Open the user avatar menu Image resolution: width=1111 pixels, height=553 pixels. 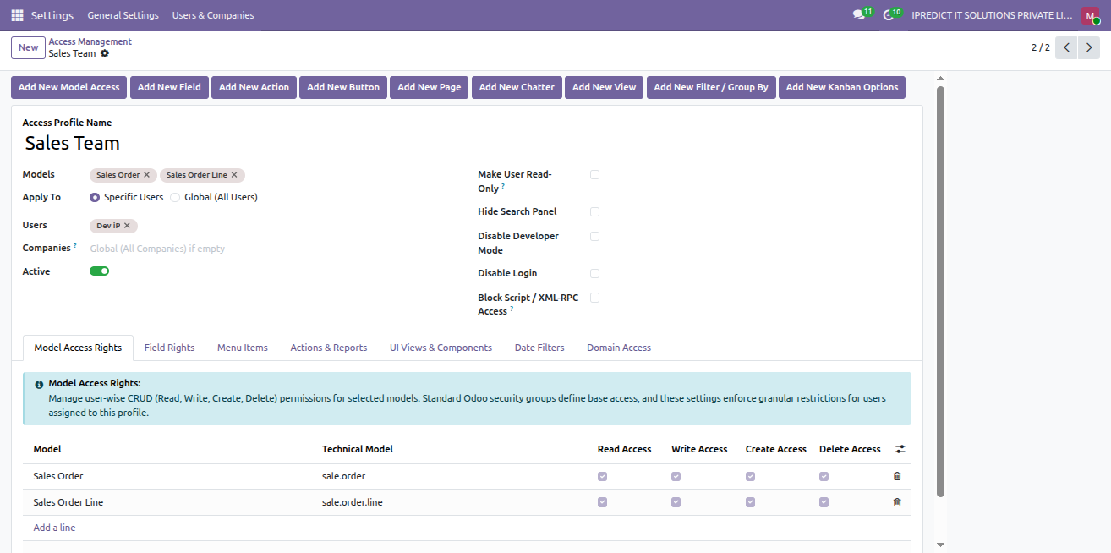click(1090, 15)
